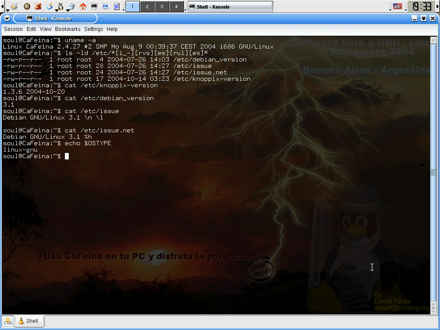Hide panel with the right edge arrow
Screen dimensions: 440x330
tap(438, 6)
